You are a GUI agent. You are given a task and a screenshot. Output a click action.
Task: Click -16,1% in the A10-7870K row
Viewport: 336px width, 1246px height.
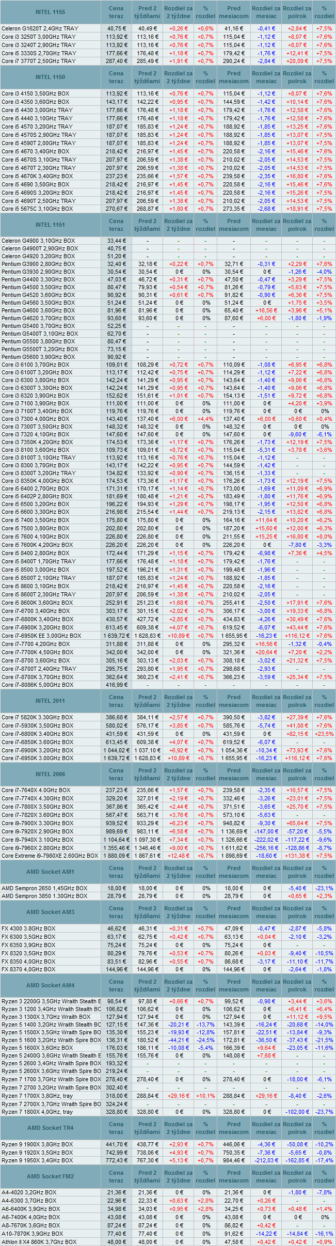(x=324, y=1234)
